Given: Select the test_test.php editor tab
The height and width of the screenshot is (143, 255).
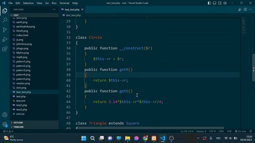Looking at the screenshot, I should [x=72, y=10].
